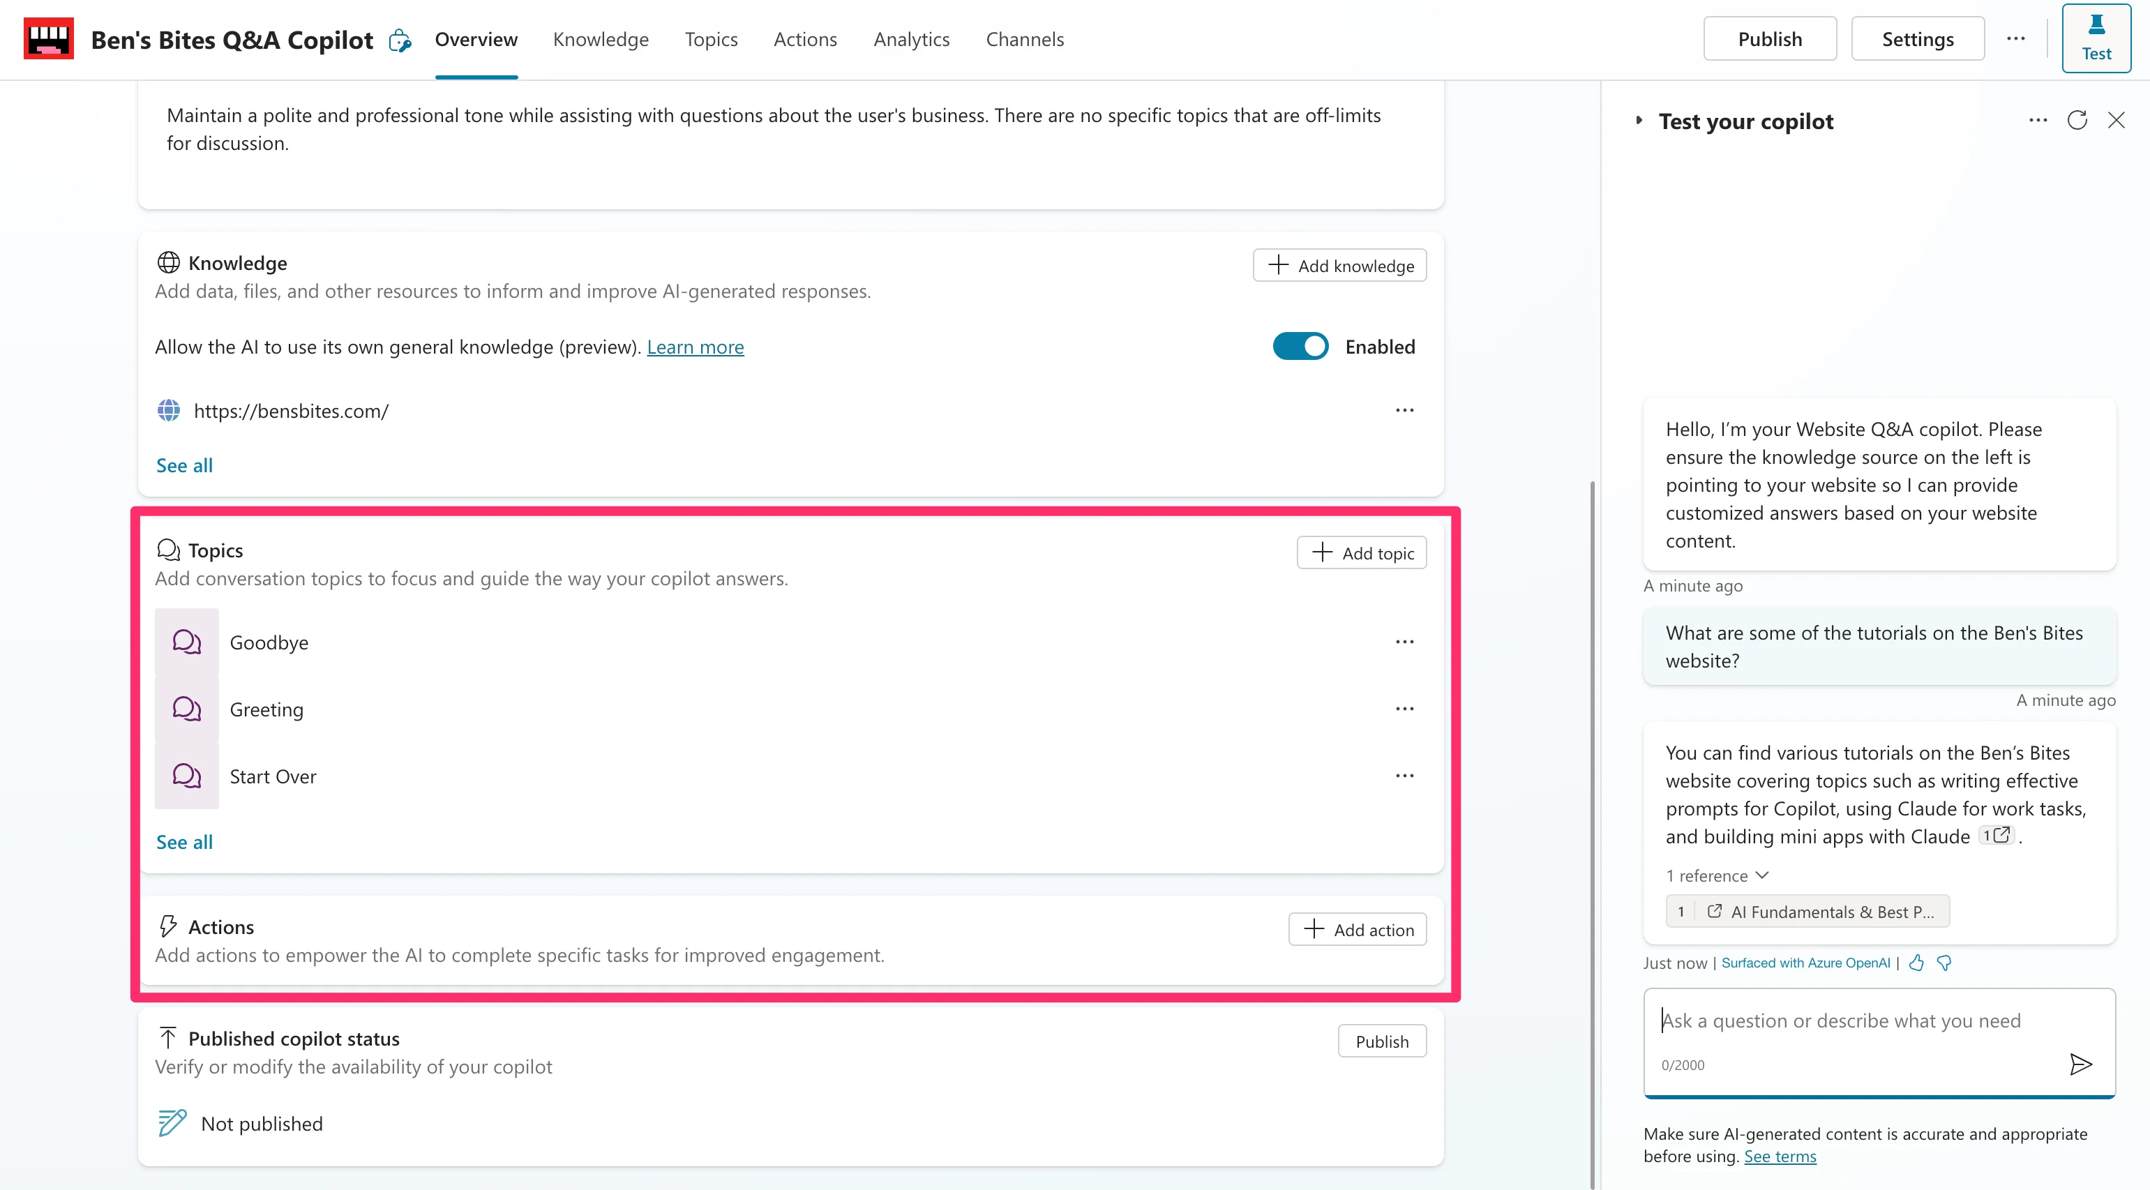This screenshot has height=1190, width=2150.
Task: Click the thumbs up feedback icon
Action: [1916, 962]
